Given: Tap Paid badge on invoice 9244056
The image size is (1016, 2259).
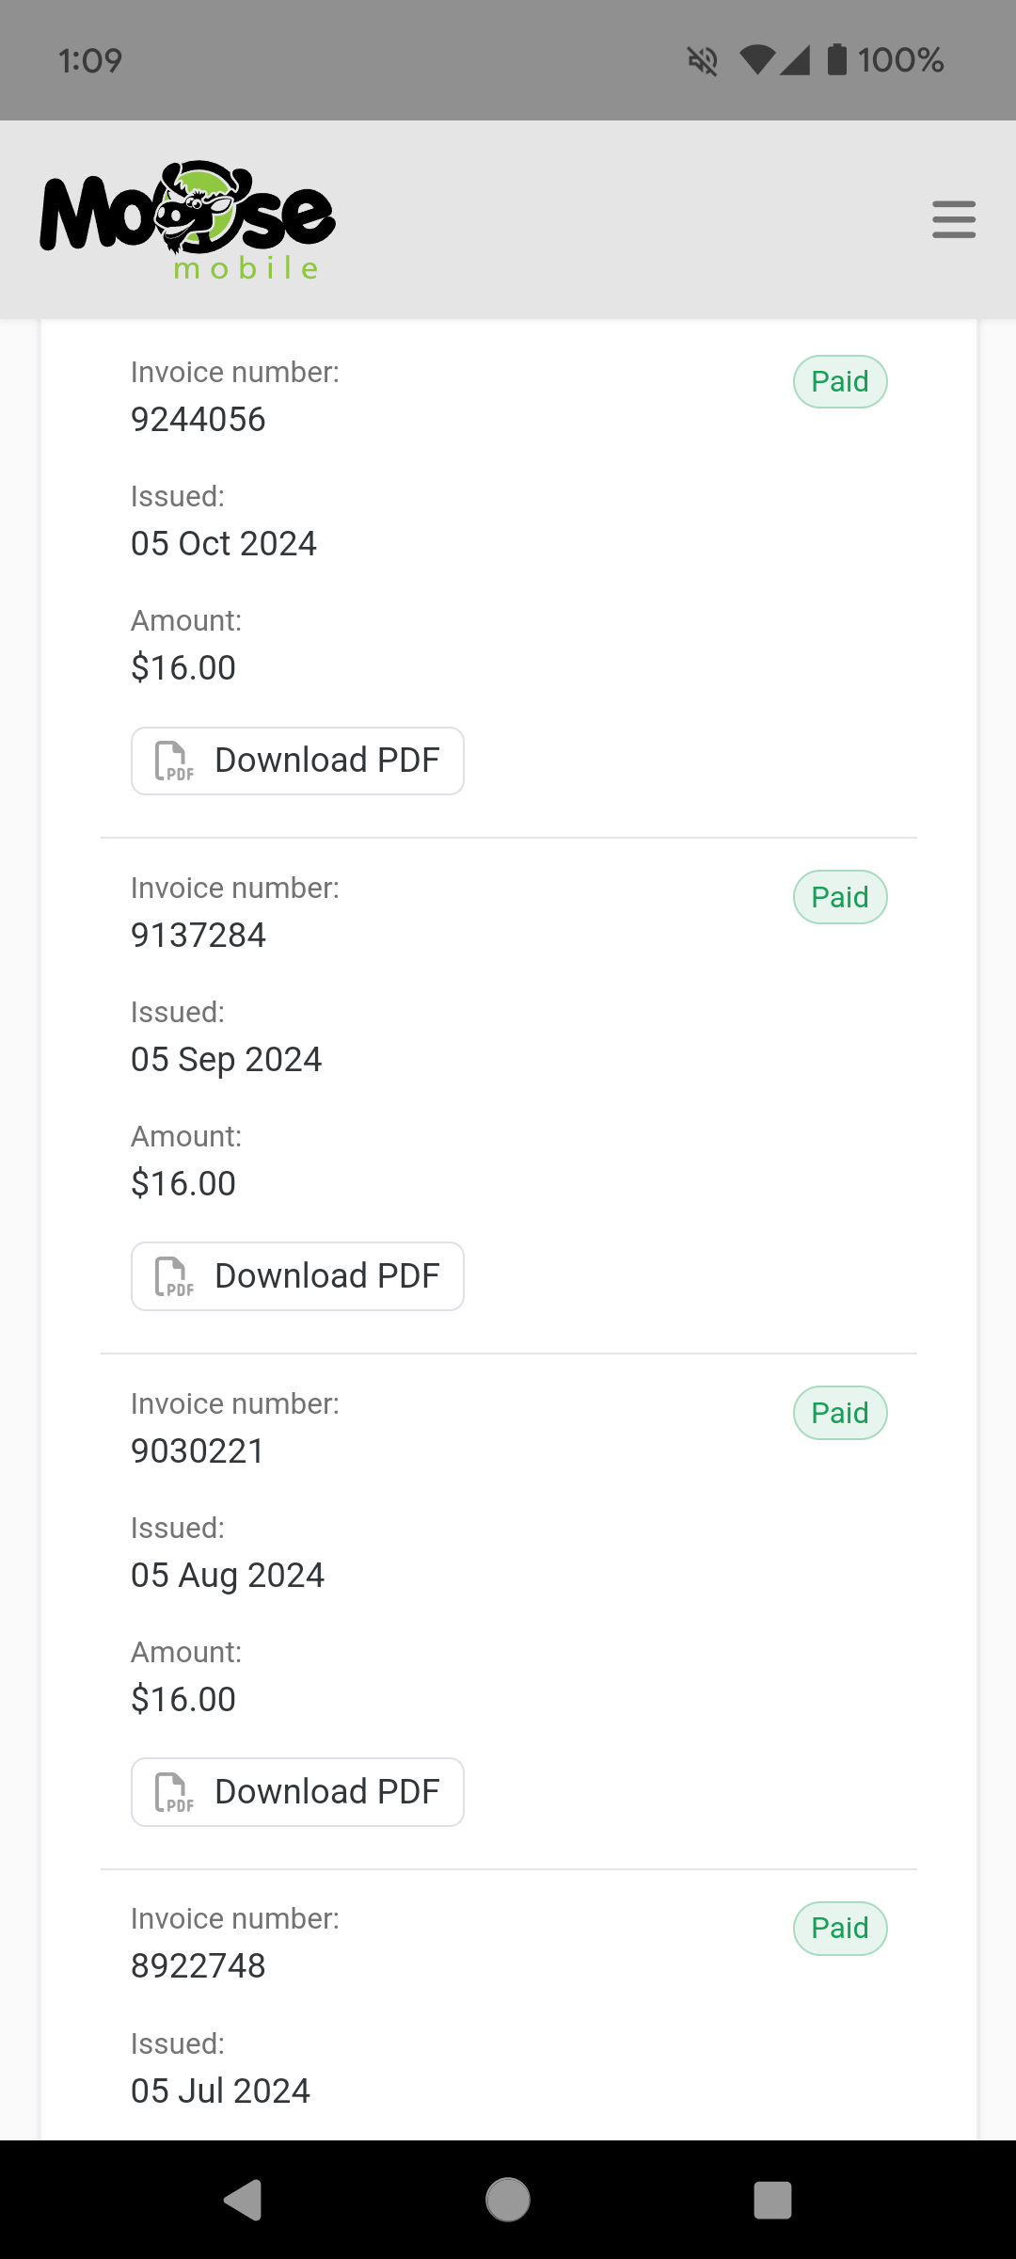Looking at the screenshot, I should pyautogui.click(x=840, y=381).
